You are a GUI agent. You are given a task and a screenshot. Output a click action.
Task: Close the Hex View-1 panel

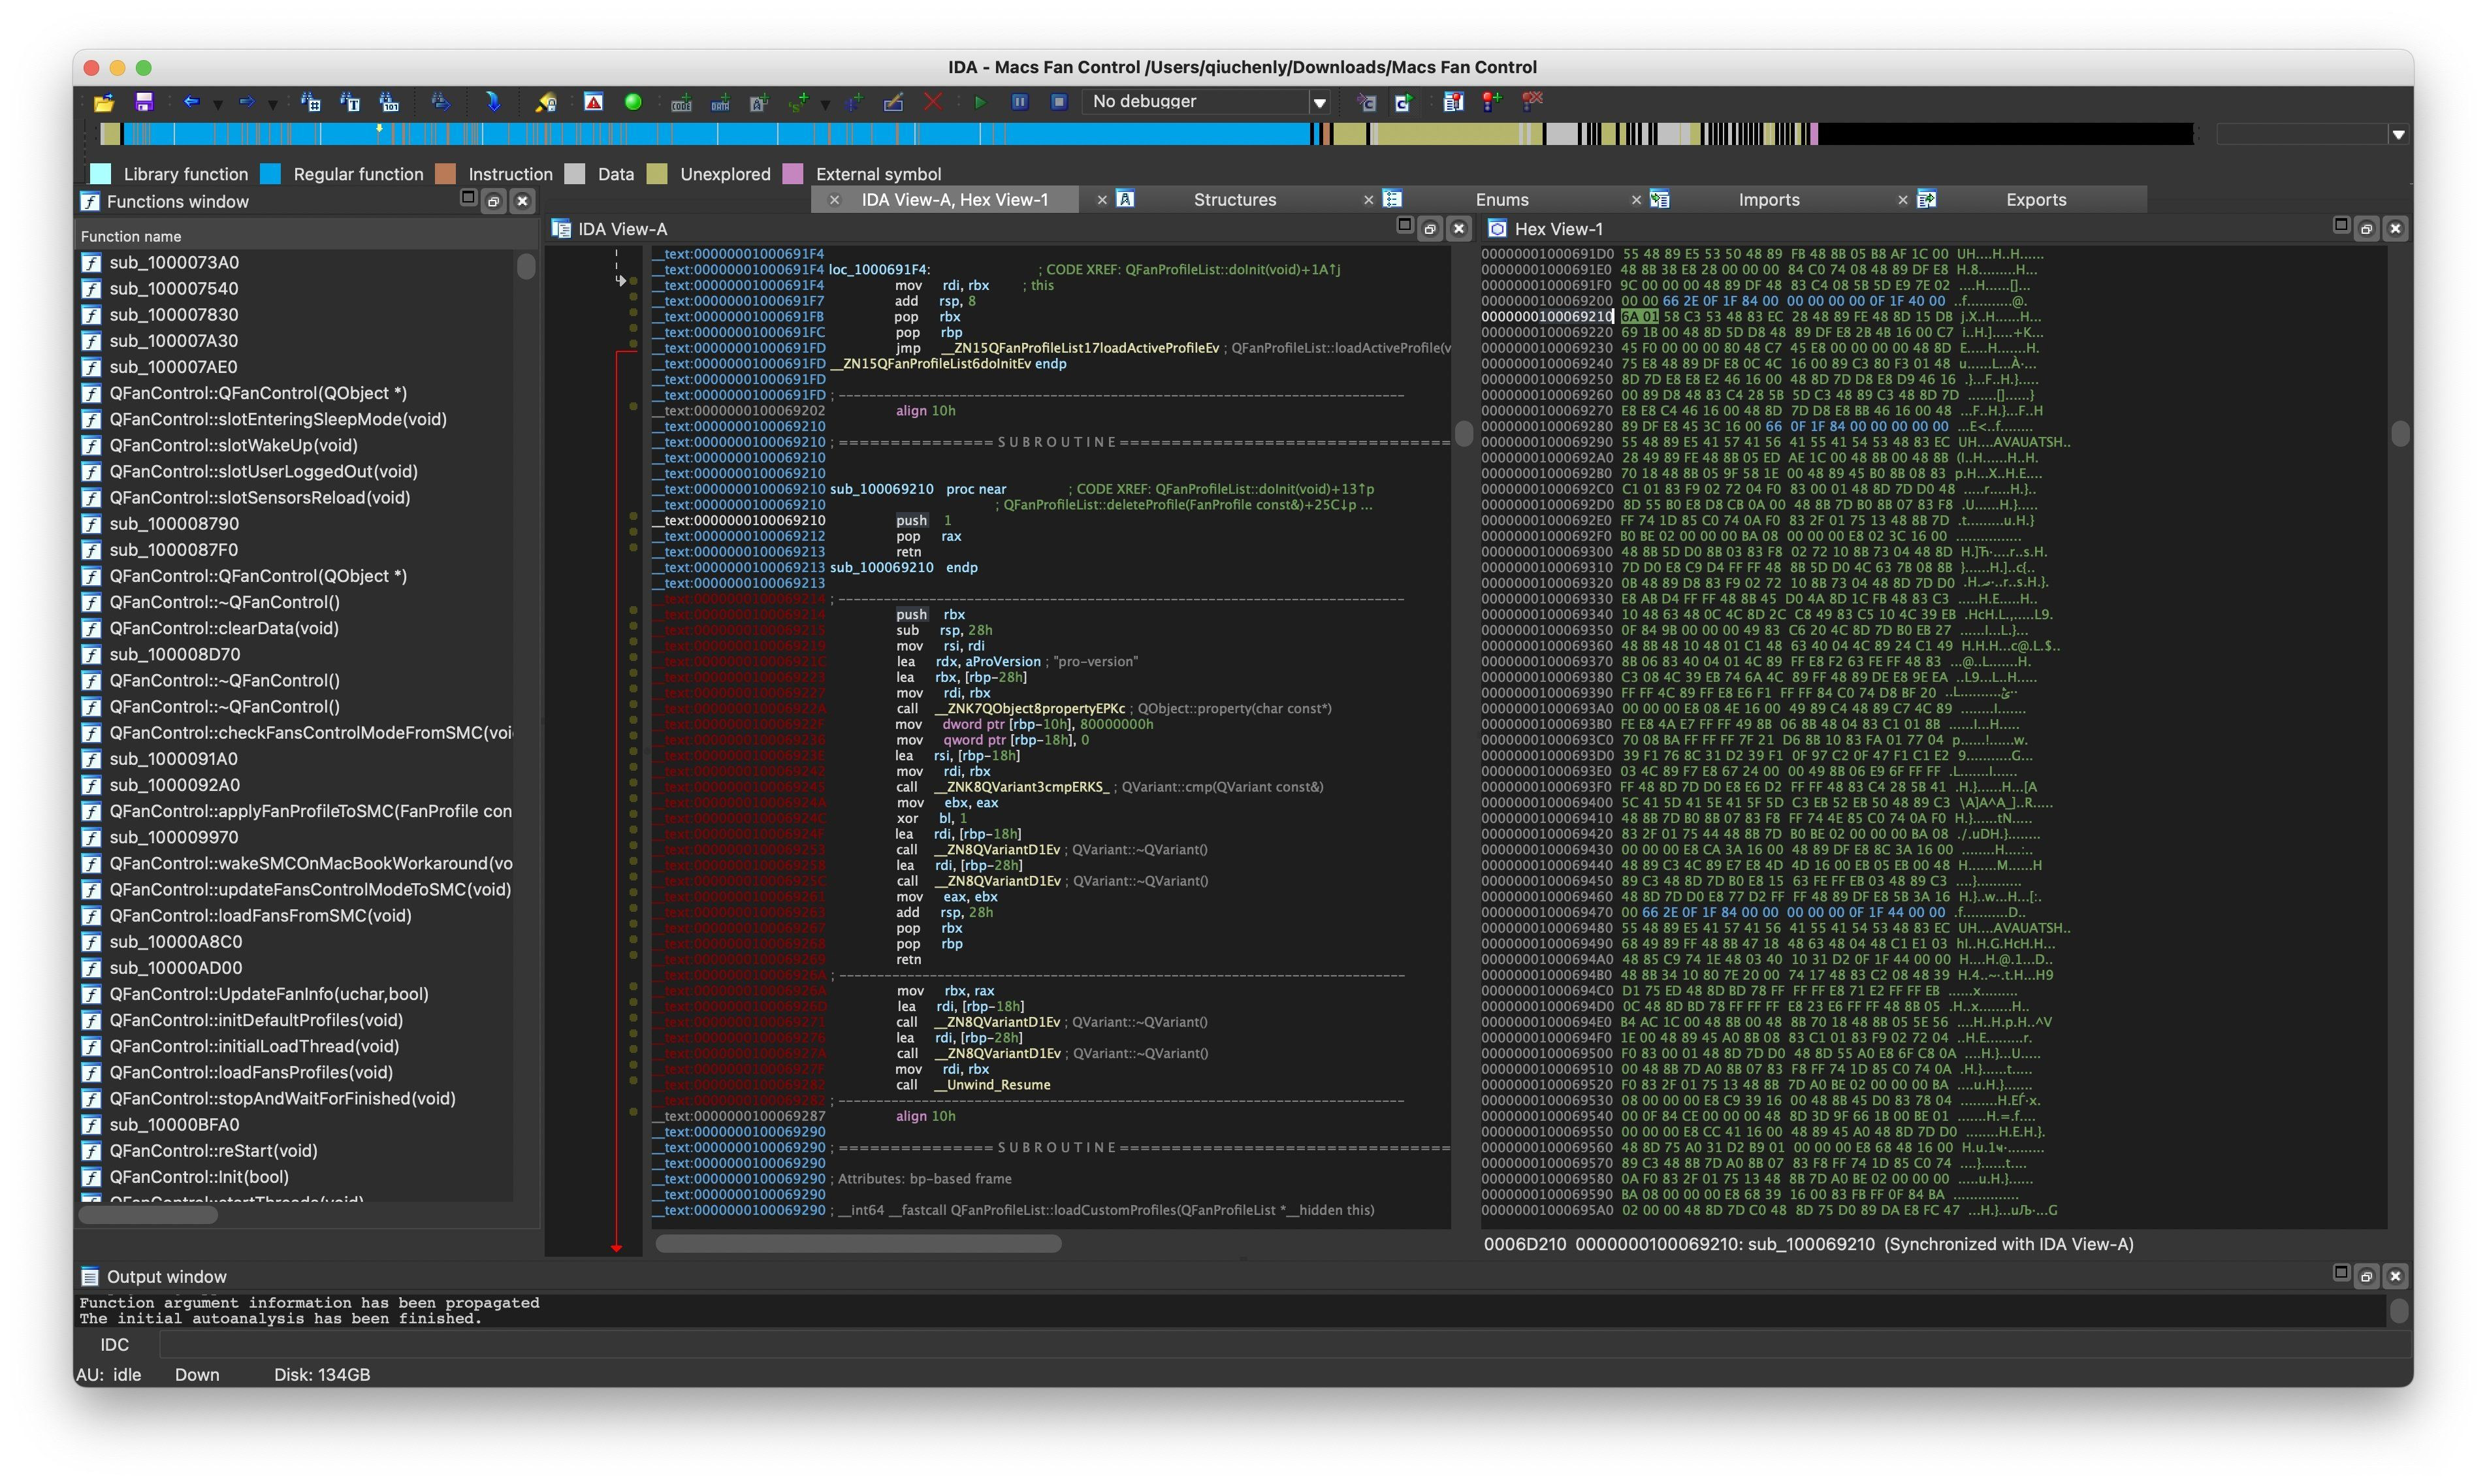[2395, 229]
